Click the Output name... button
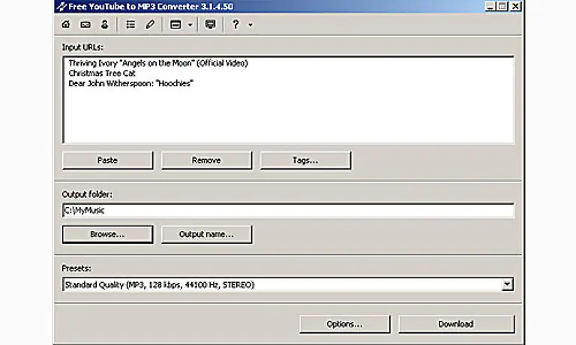Image resolution: width=576 pixels, height=345 pixels. 206,235
